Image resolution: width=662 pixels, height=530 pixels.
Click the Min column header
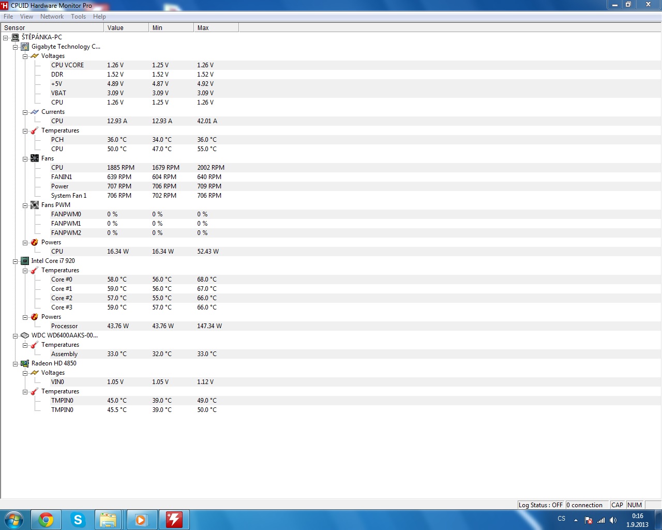tap(171, 27)
